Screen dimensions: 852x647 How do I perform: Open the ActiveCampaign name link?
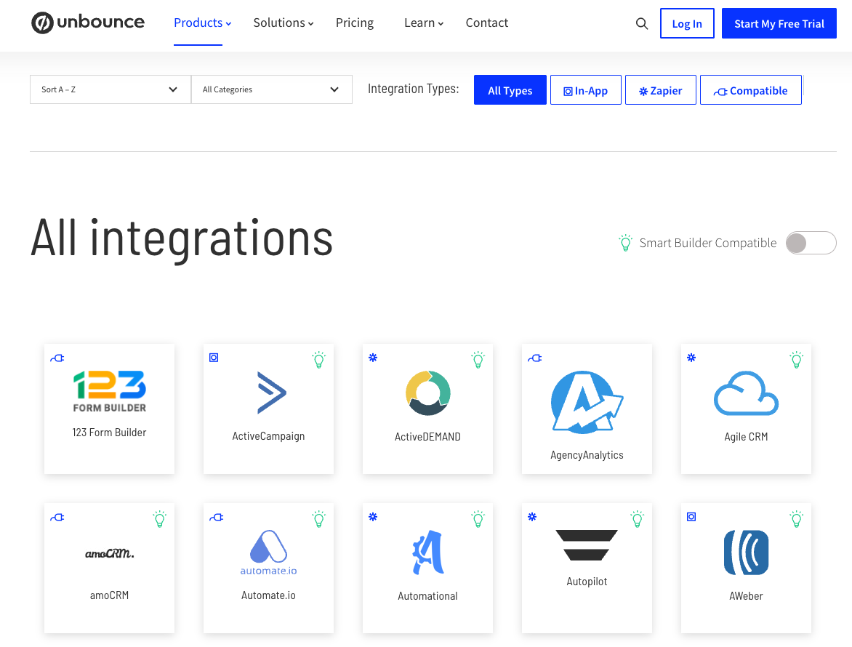(268, 436)
